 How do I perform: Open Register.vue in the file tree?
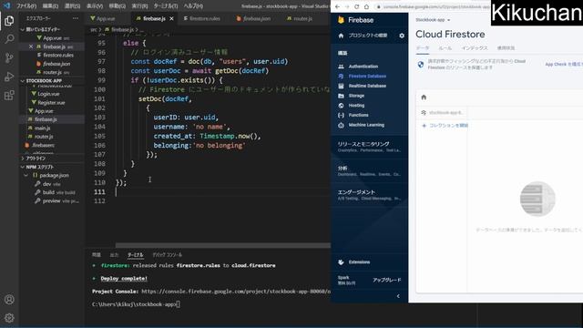pos(52,102)
